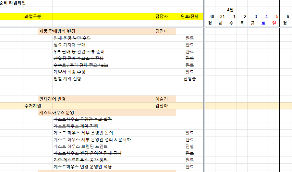Click the 완료 status of 전체 공지 row
The height and width of the screenshot is (172, 292).
(x=189, y=153)
